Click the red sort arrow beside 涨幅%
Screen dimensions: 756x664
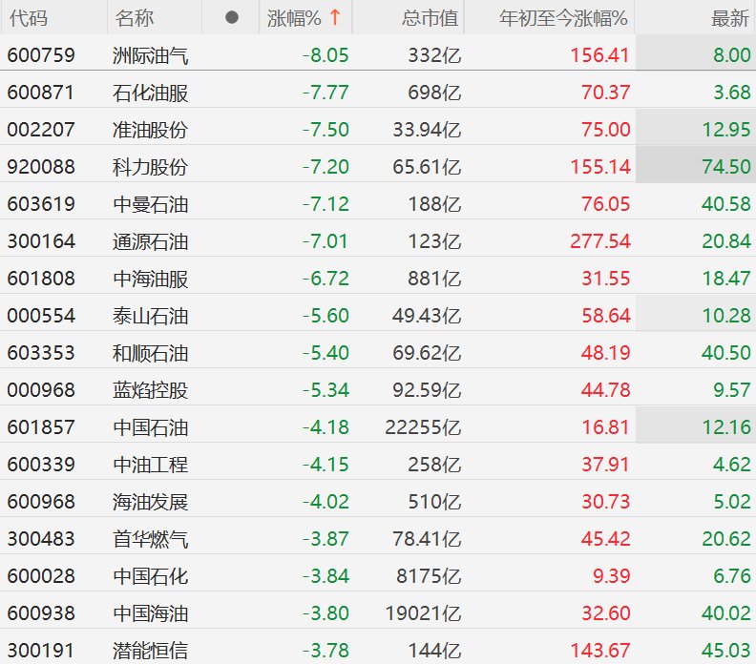click(335, 18)
